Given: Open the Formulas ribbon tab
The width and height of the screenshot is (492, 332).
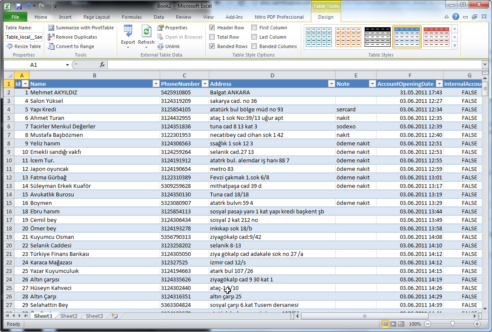Looking at the screenshot, I should (132, 17).
